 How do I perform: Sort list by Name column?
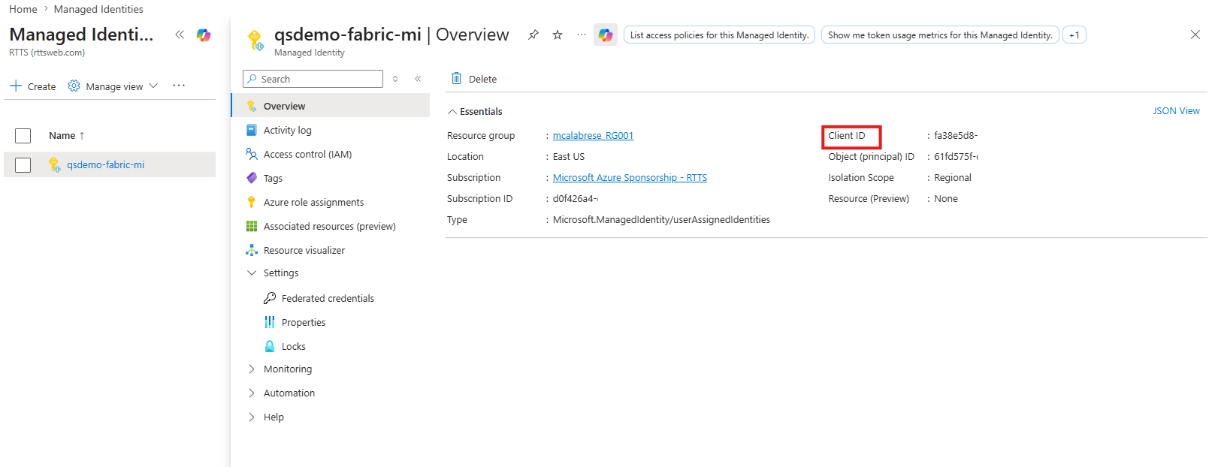coord(66,136)
